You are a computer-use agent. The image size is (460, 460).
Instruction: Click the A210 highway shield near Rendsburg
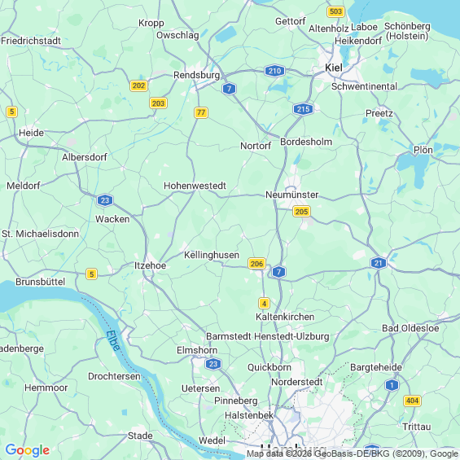tap(274, 71)
